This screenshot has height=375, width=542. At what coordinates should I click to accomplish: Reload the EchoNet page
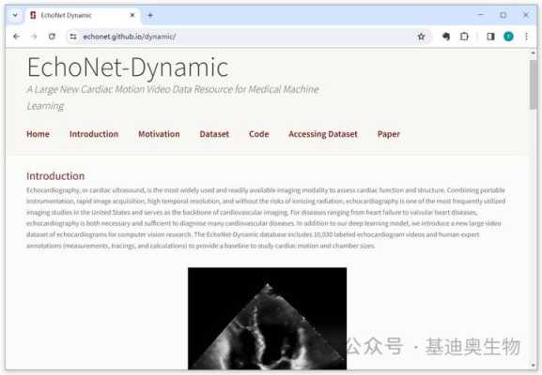(52, 37)
